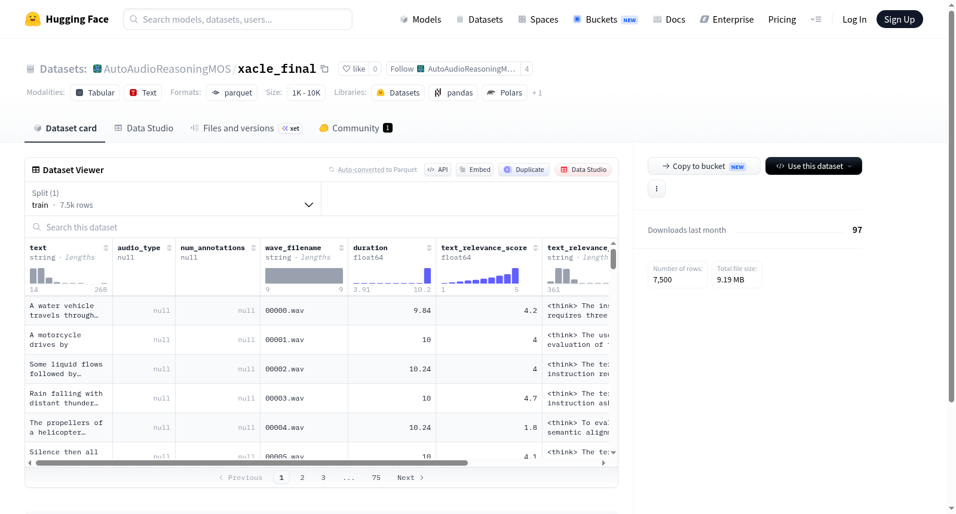The image size is (956, 514).
Task: Show the +1 additional libraries
Action: click(537, 93)
